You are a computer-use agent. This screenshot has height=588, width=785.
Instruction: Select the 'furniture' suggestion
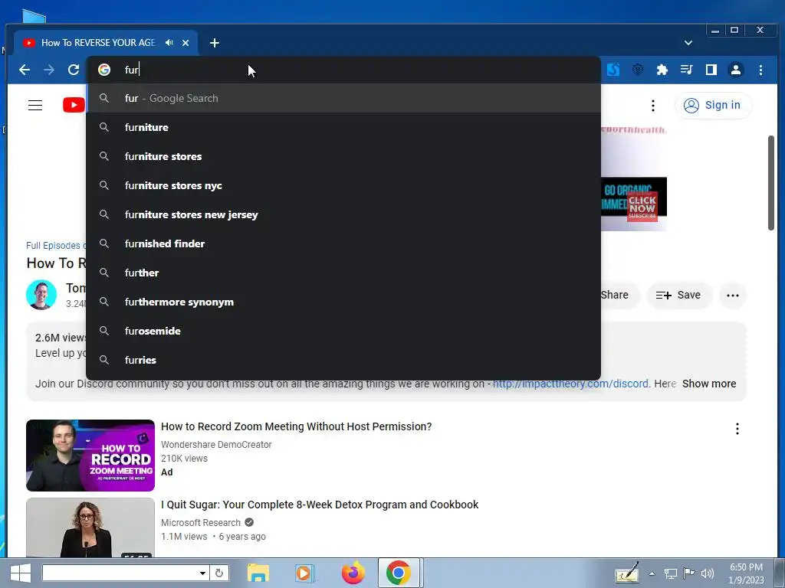(x=343, y=127)
